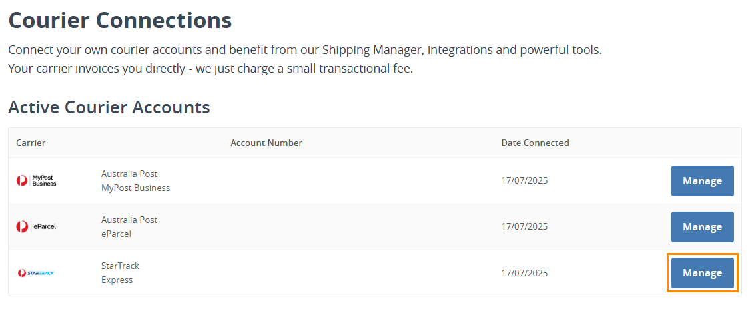Image resolution: width=750 pixels, height=309 pixels.
Task: Click the 'Connect your own courier accounts' sentence
Action: click(305, 50)
